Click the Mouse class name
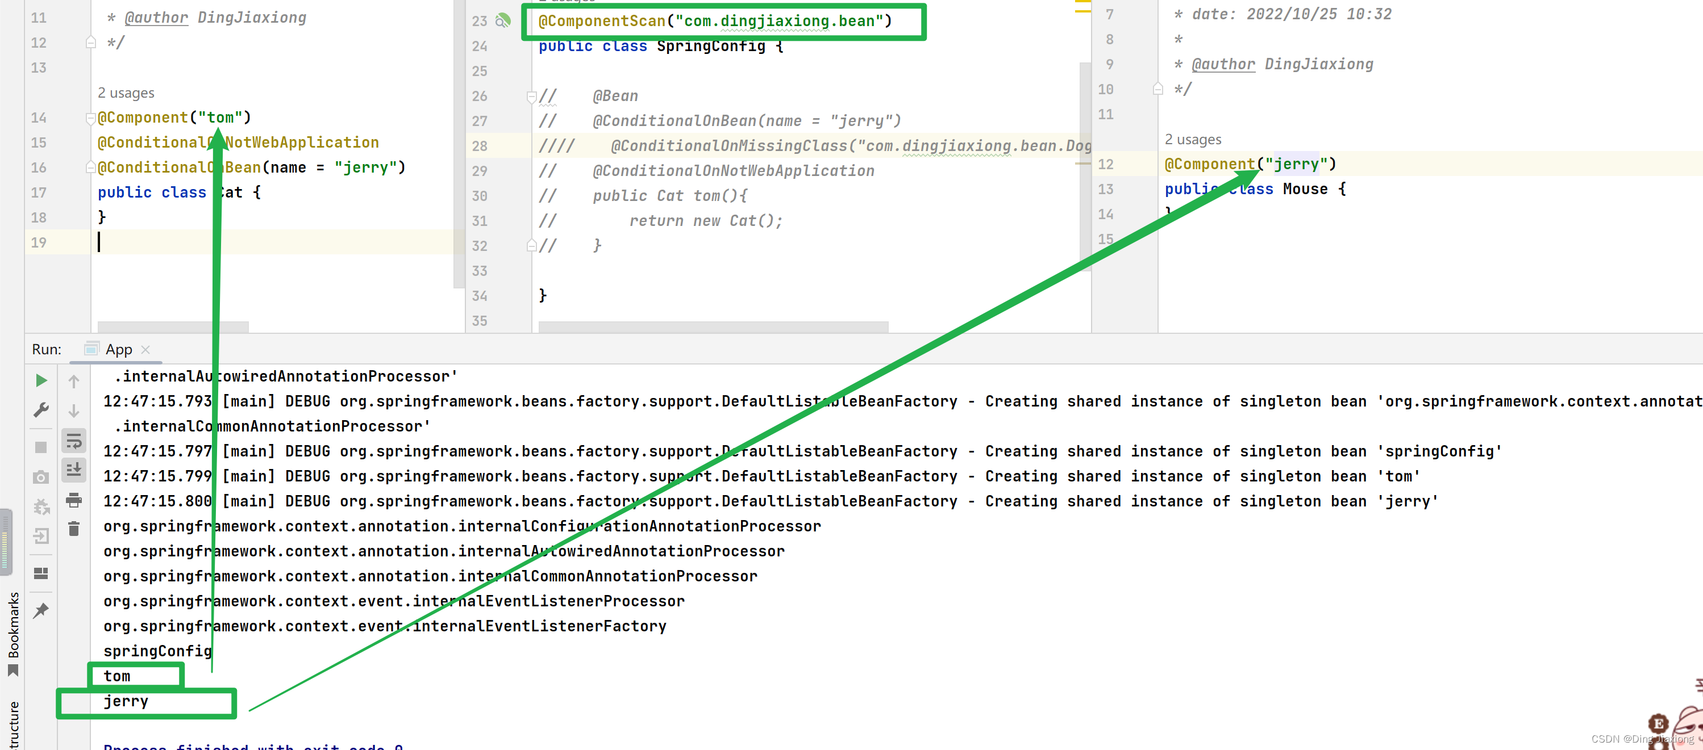The height and width of the screenshot is (750, 1703). tap(1305, 190)
